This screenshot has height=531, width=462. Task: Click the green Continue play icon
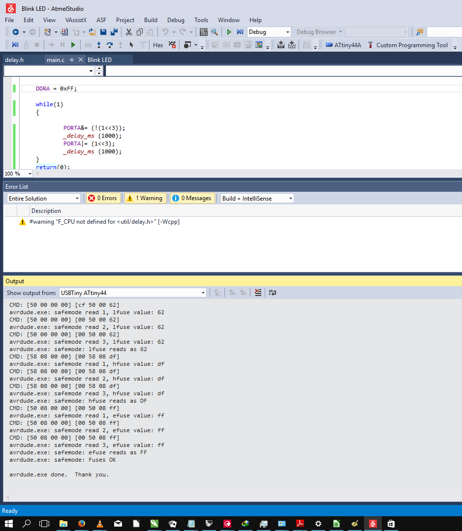[73, 45]
